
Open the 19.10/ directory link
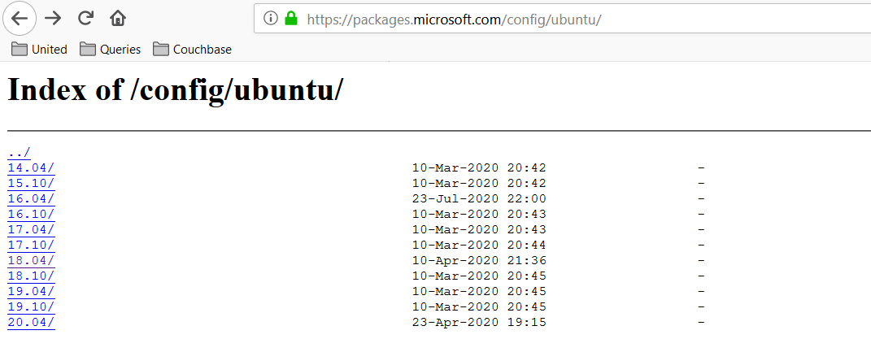[x=31, y=306]
